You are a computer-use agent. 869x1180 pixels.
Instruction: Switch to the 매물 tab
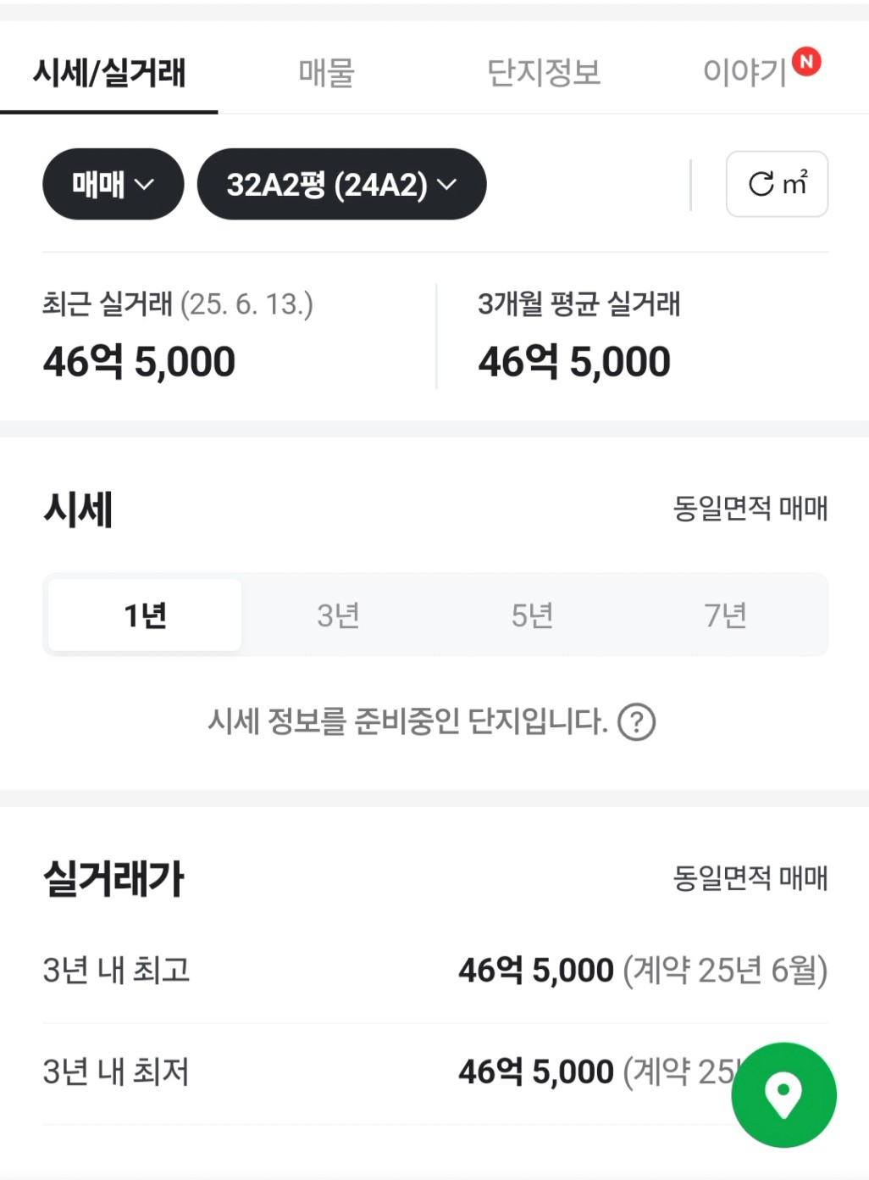[326, 72]
